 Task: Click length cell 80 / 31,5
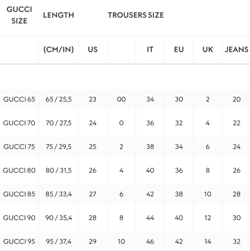pyautogui.click(x=59, y=170)
